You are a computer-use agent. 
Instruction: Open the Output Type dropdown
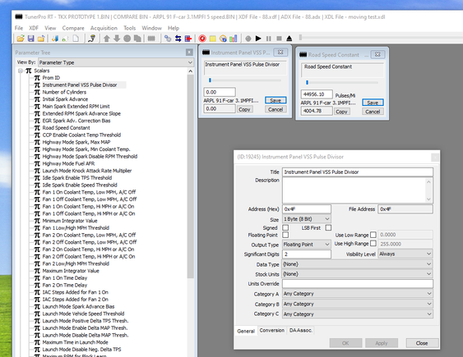307,245
